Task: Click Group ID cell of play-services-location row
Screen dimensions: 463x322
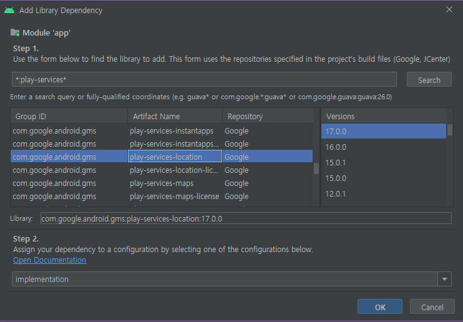Action: coord(69,157)
